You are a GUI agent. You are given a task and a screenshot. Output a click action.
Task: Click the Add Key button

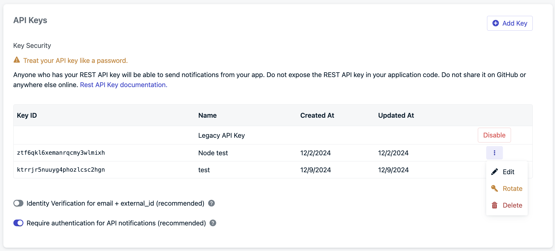[x=510, y=23]
